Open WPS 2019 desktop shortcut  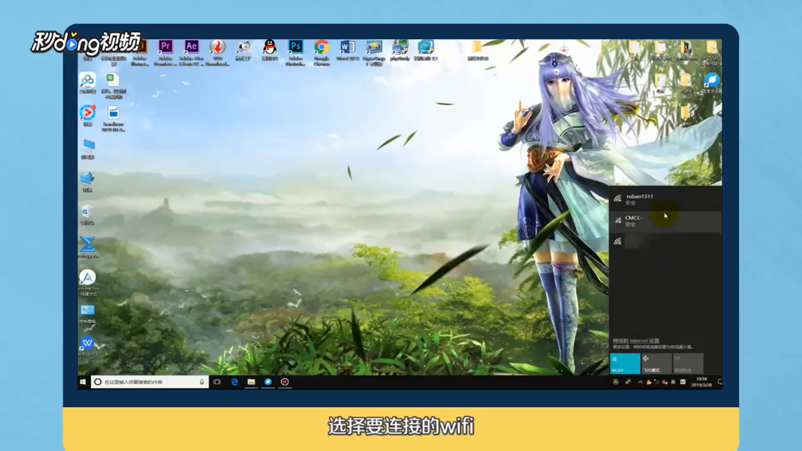(88, 346)
